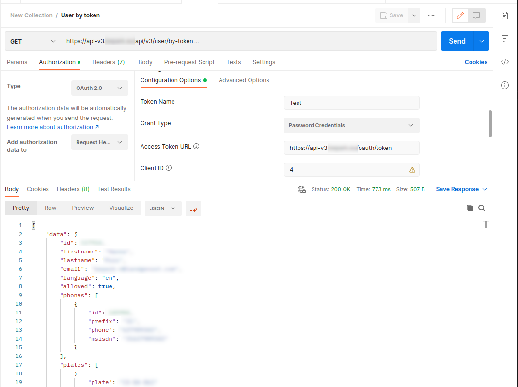Click the network globe icon near Status

coord(302,189)
